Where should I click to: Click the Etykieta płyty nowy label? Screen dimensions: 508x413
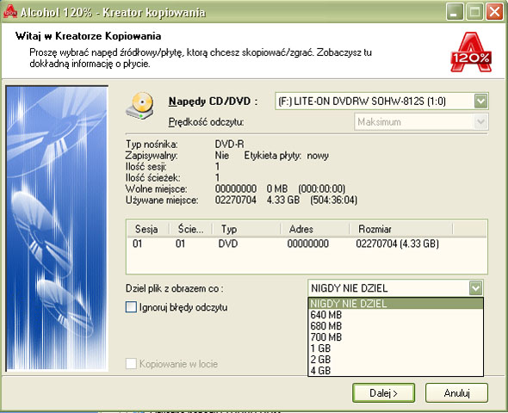pyautogui.click(x=286, y=156)
